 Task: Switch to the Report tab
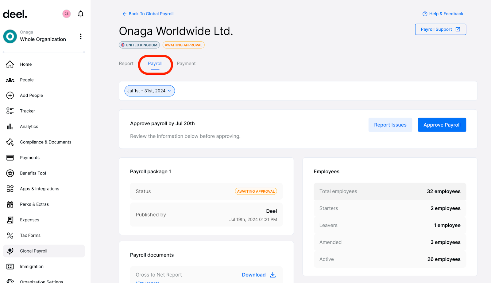point(126,64)
